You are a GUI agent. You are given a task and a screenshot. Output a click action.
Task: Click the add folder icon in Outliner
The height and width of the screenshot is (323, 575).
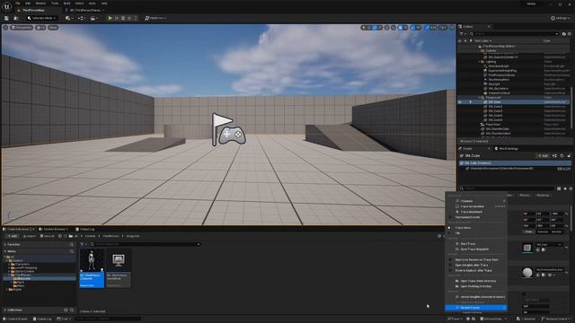pos(563,34)
